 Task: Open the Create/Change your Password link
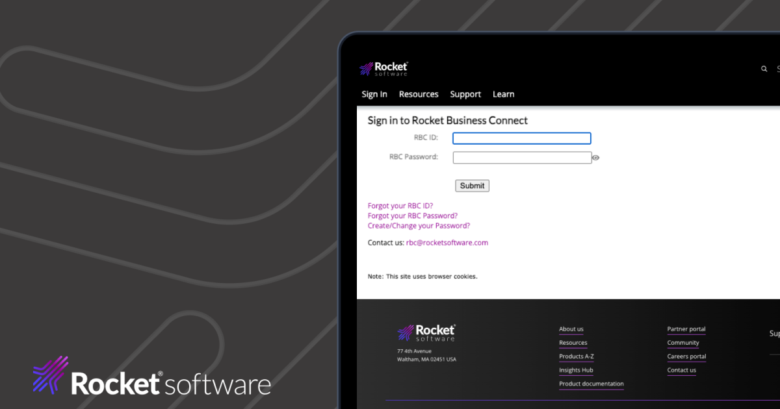click(419, 226)
